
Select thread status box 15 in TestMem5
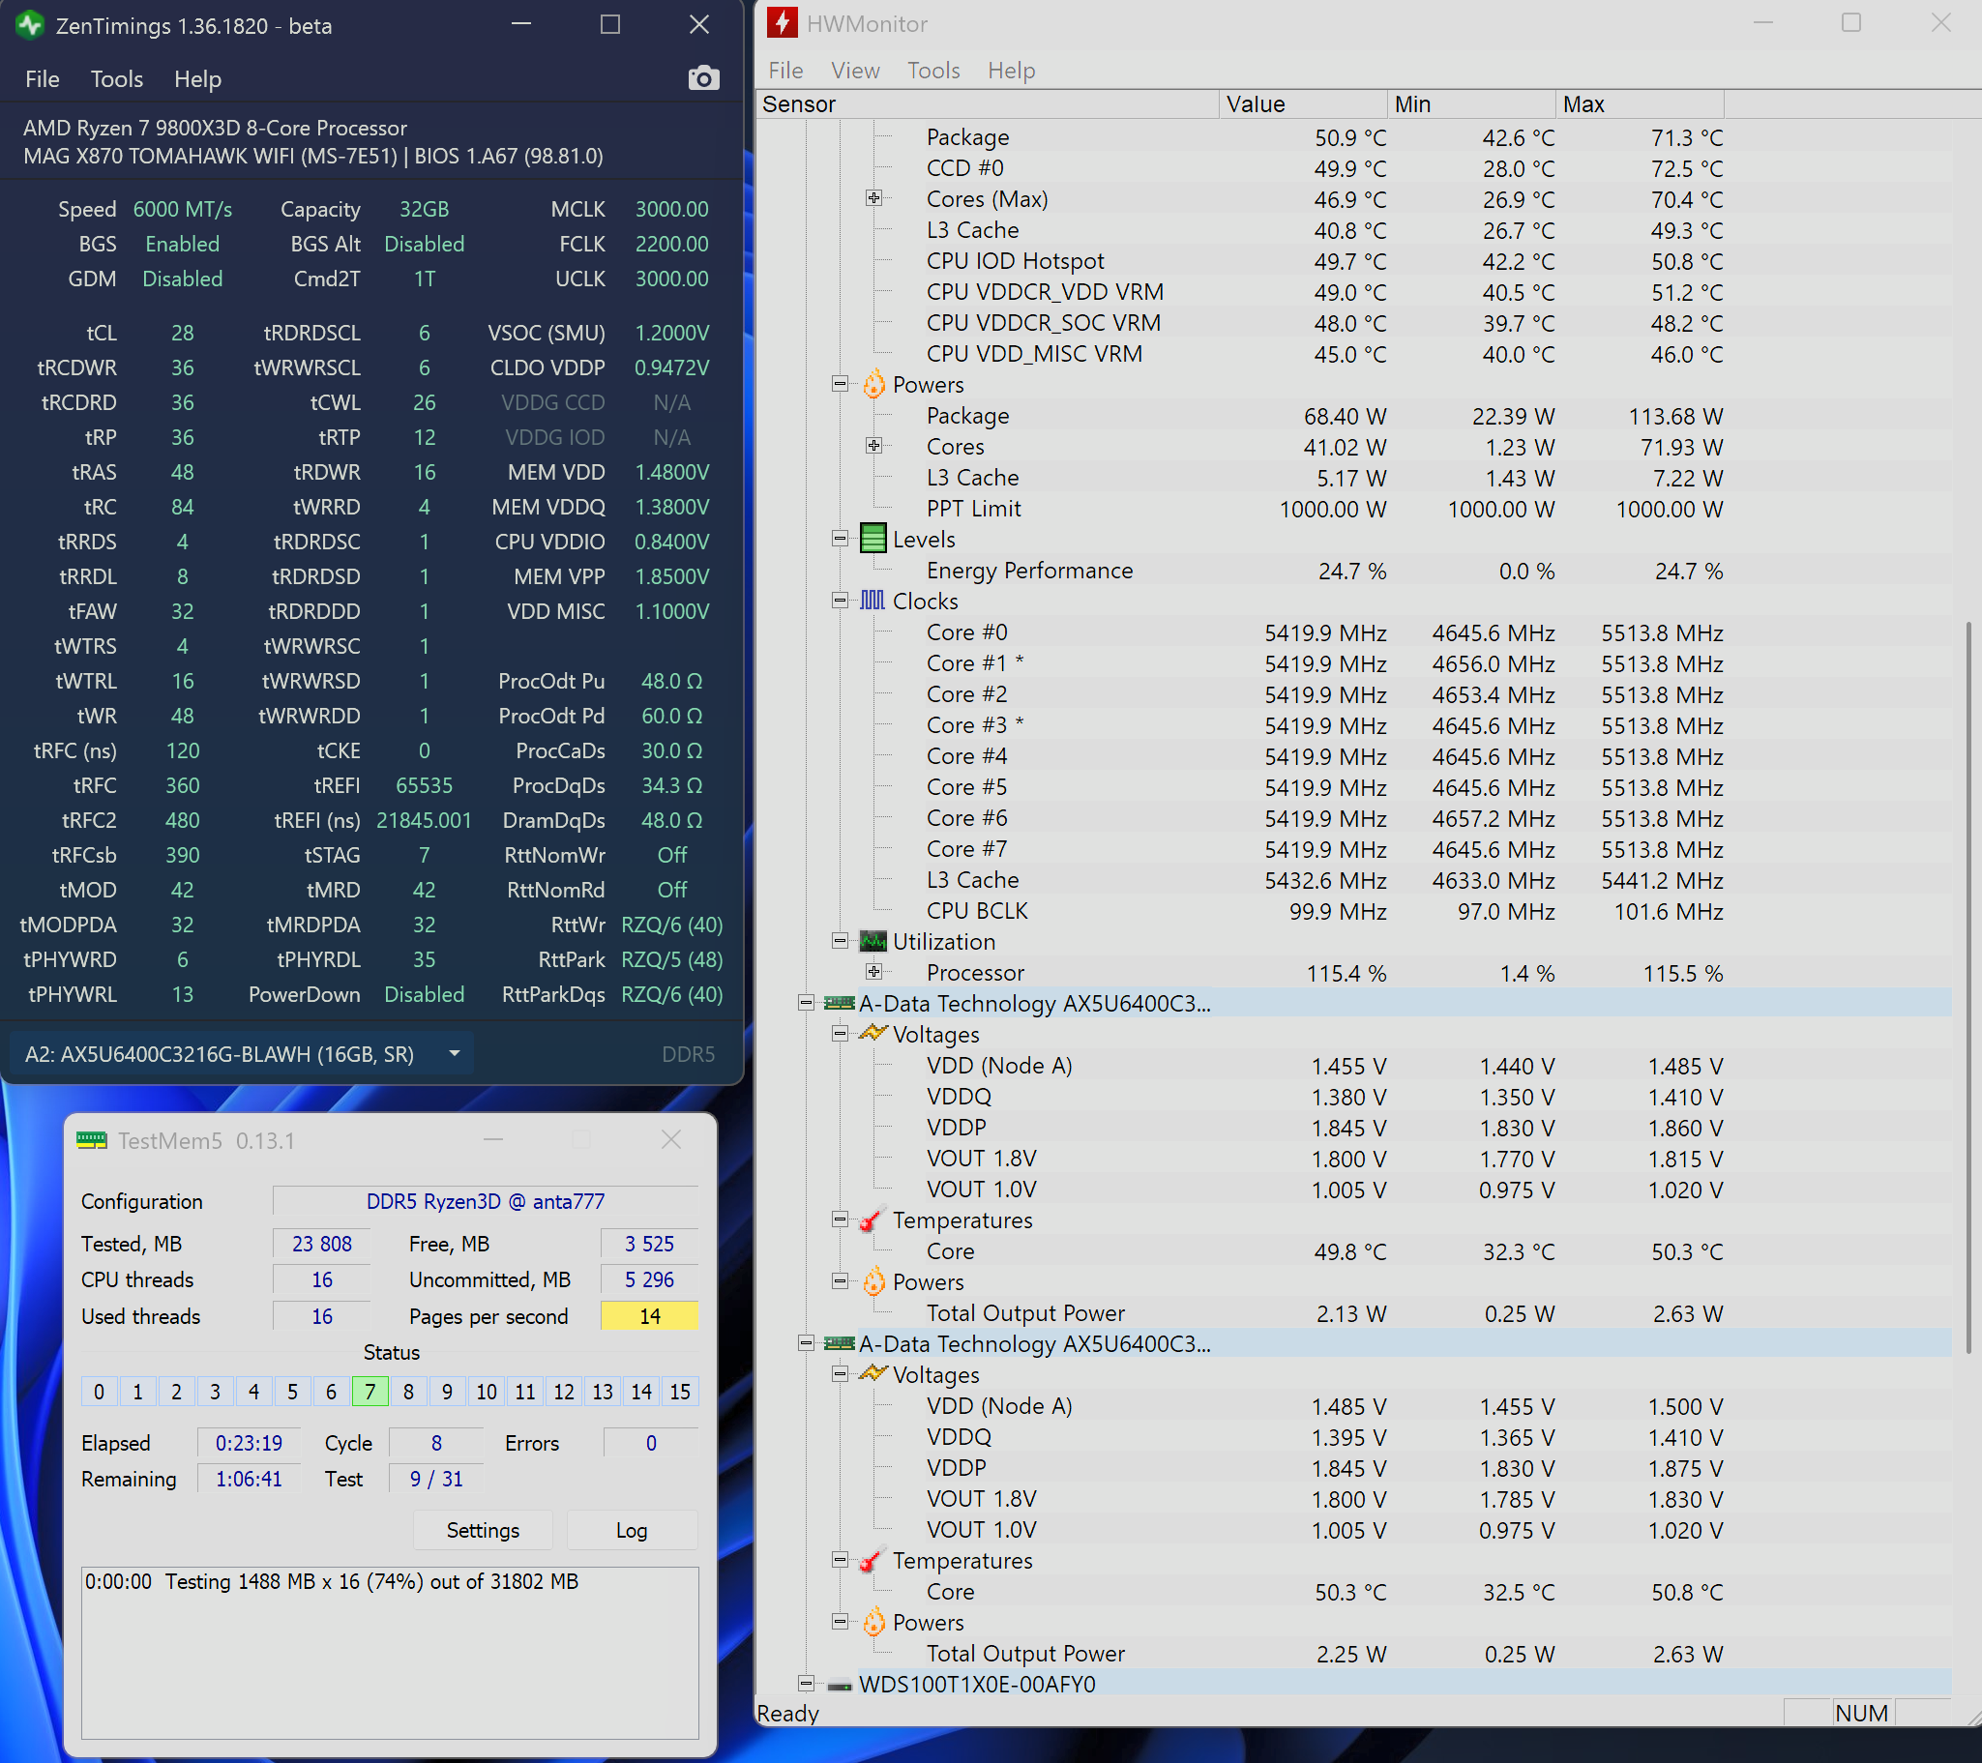click(x=680, y=1392)
